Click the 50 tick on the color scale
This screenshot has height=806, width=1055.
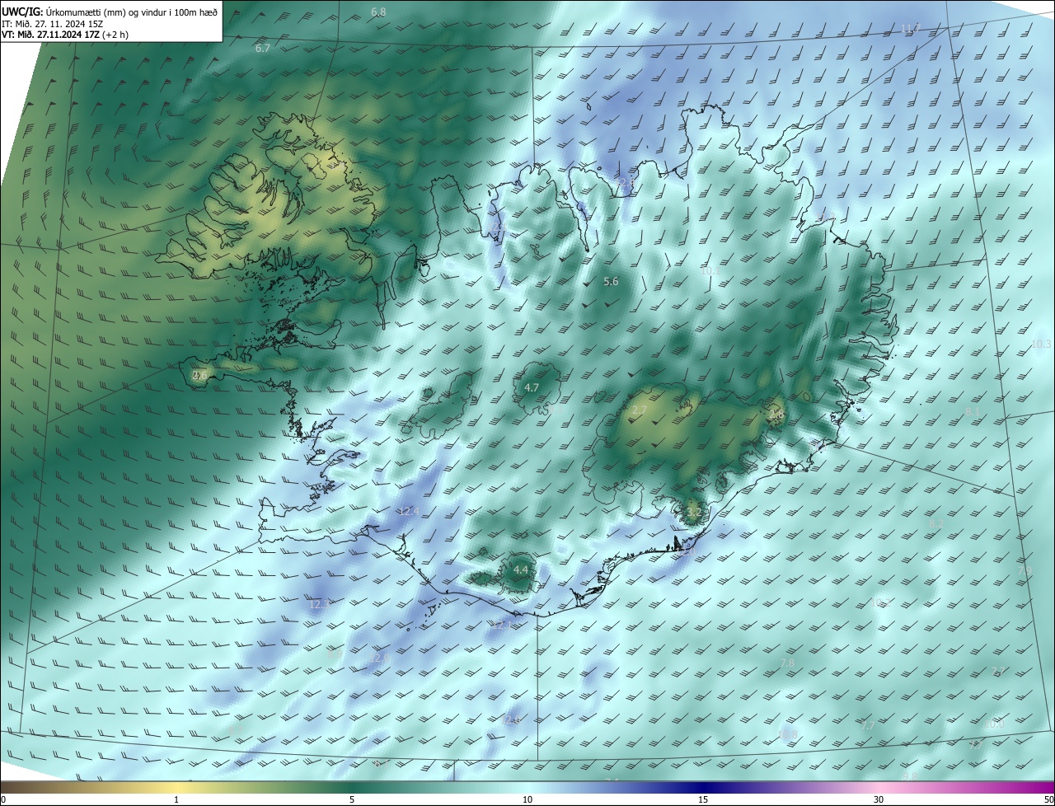[1048, 799]
